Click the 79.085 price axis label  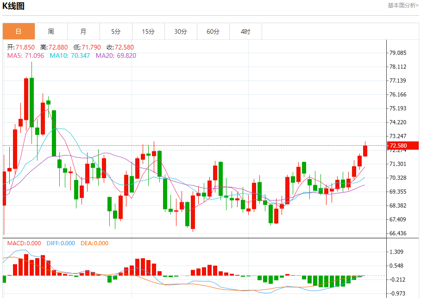398,53
